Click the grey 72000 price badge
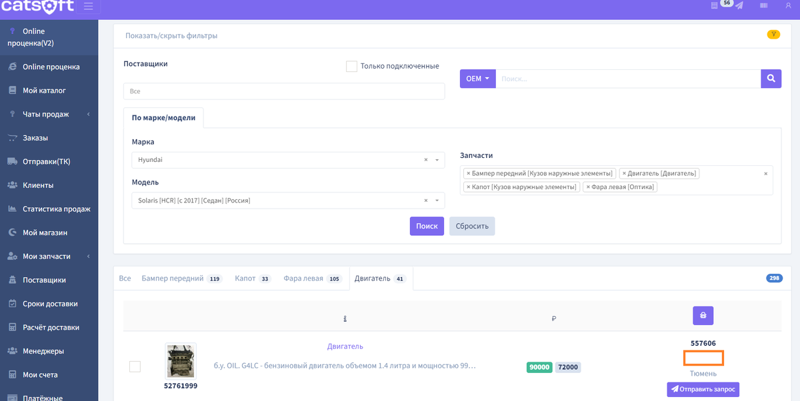 pos(568,366)
